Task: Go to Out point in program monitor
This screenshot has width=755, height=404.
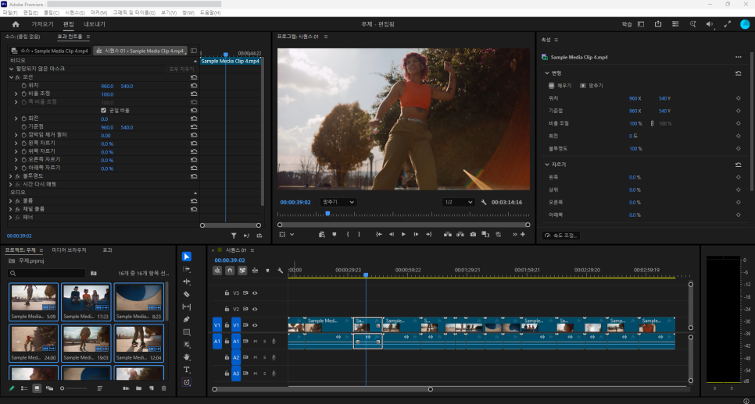Action: [x=428, y=235]
